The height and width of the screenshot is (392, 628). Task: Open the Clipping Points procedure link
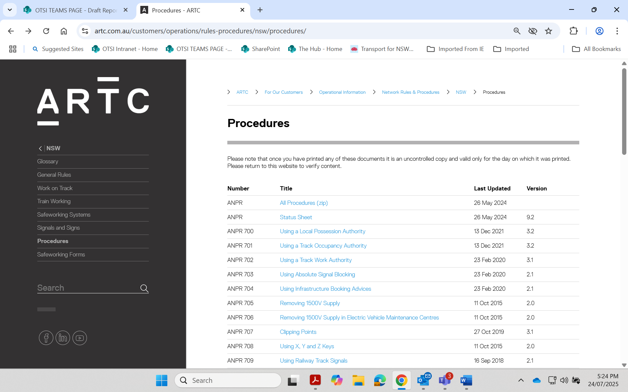point(298,332)
